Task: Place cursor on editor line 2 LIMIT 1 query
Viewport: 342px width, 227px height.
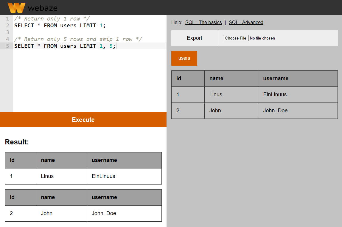Action: tap(60, 26)
